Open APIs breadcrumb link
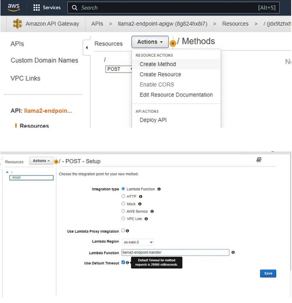 (97, 24)
